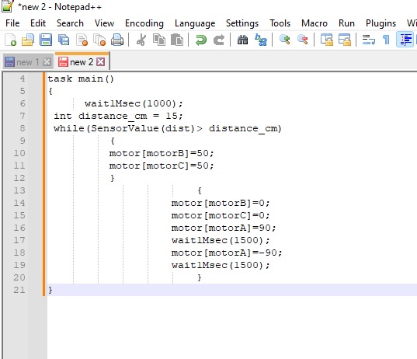417x359 pixels.
Task: Undo last edit with green arrow
Action: (201, 40)
